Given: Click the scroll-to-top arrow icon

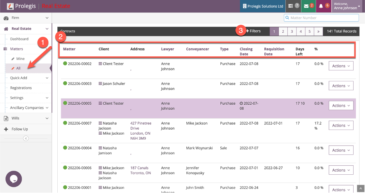Looking at the screenshot, I should pos(361,189).
